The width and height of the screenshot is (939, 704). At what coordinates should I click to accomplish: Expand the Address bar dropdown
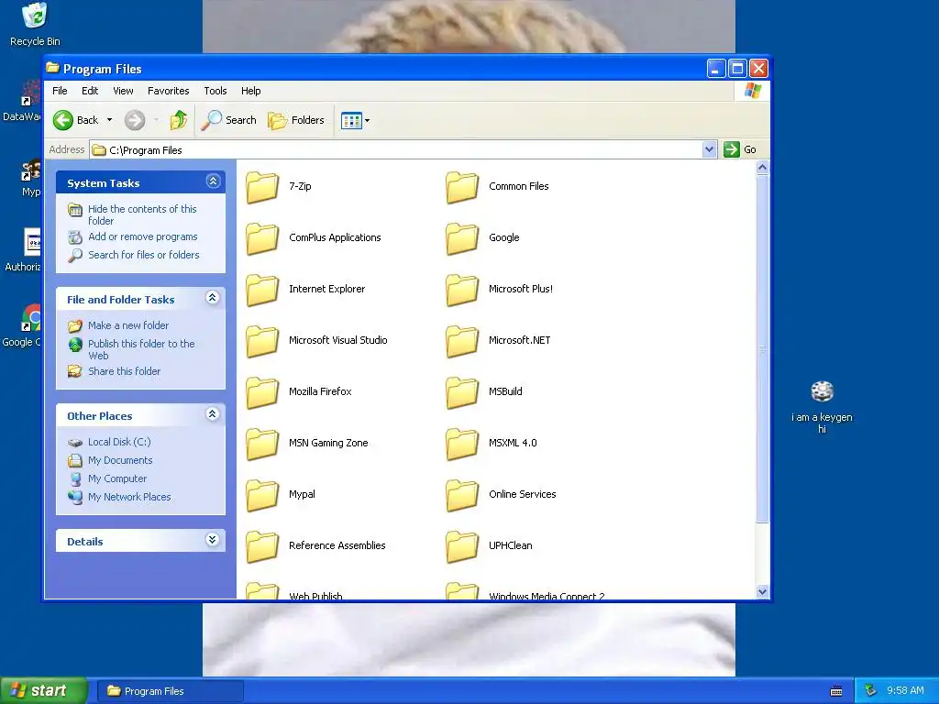pos(709,149)
